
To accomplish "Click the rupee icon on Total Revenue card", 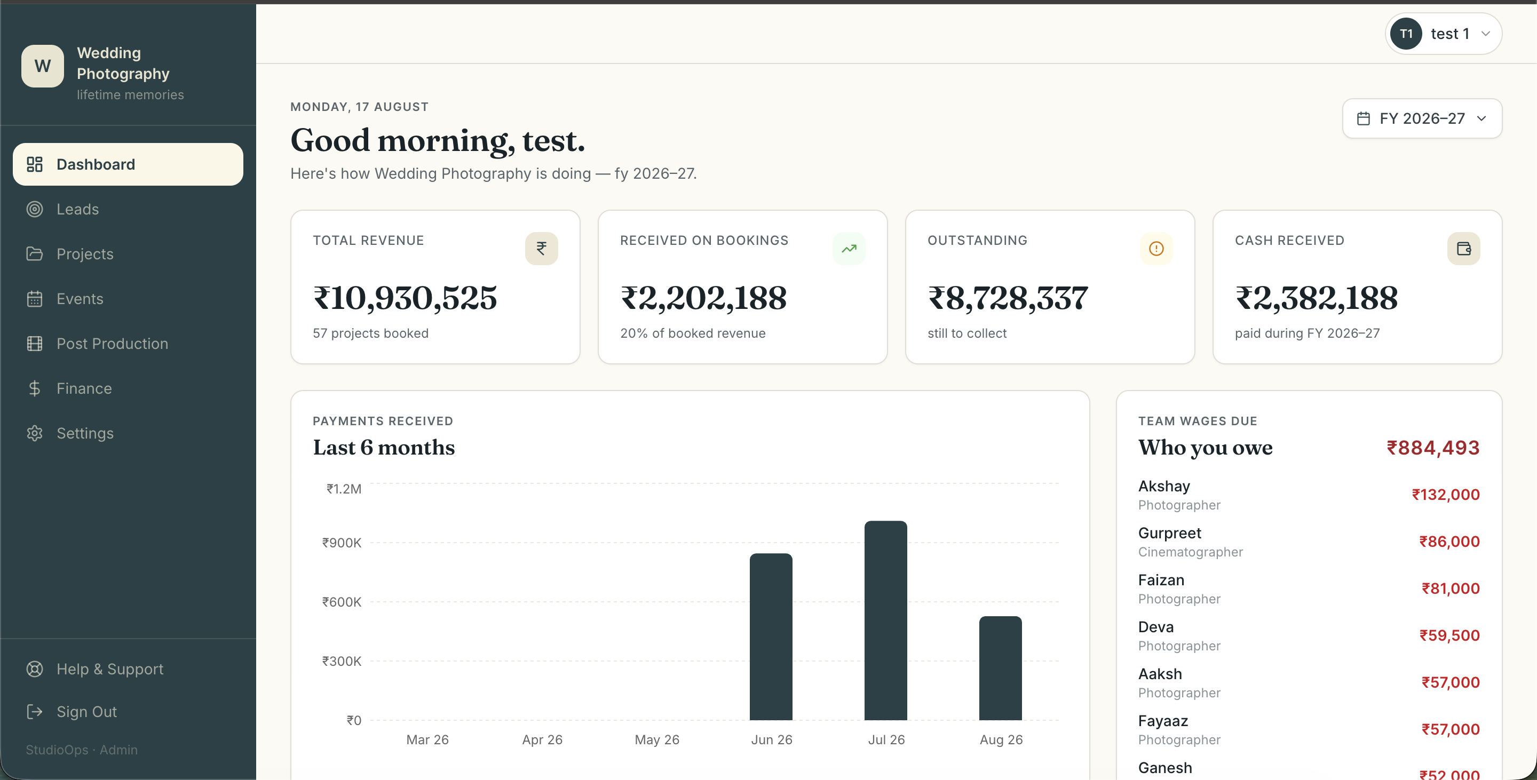I will click(541, 248).
